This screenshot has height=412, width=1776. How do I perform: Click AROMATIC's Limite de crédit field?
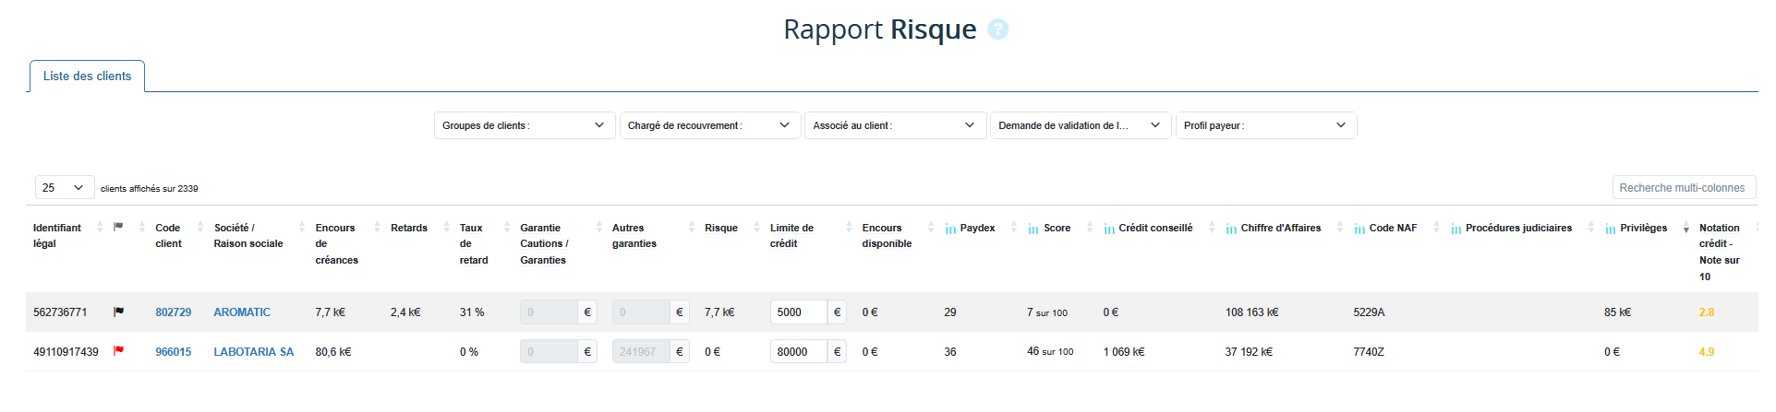point(798,312)
